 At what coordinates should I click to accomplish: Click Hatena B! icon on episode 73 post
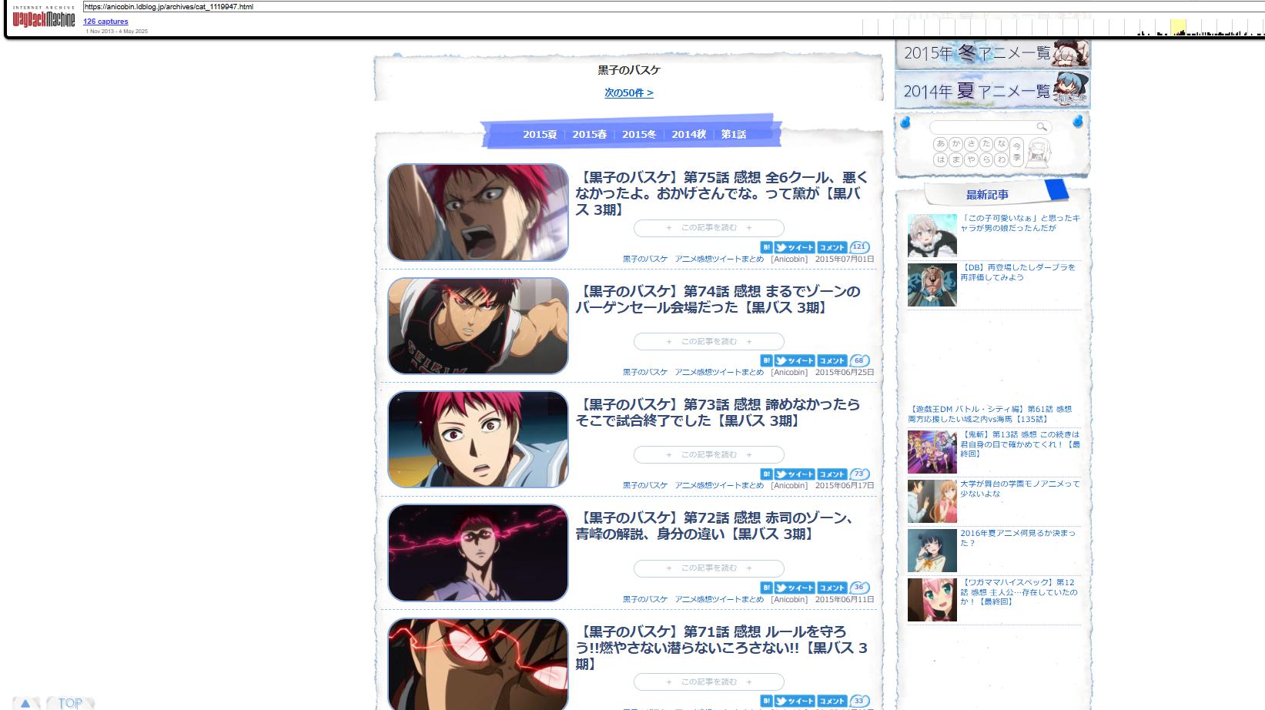[766, 474]
